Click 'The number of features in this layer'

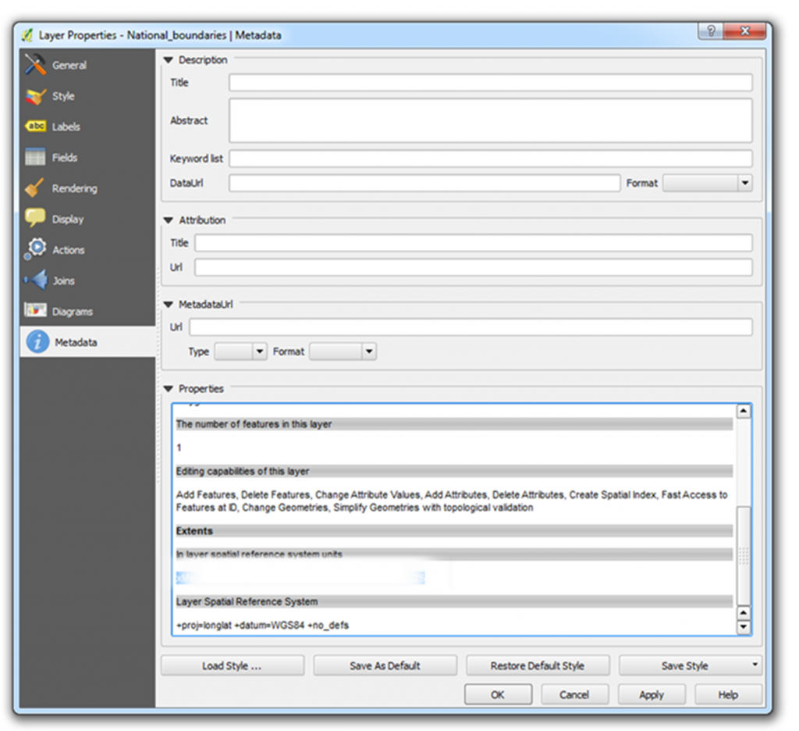pyautogui.click(x=254, y=424)
